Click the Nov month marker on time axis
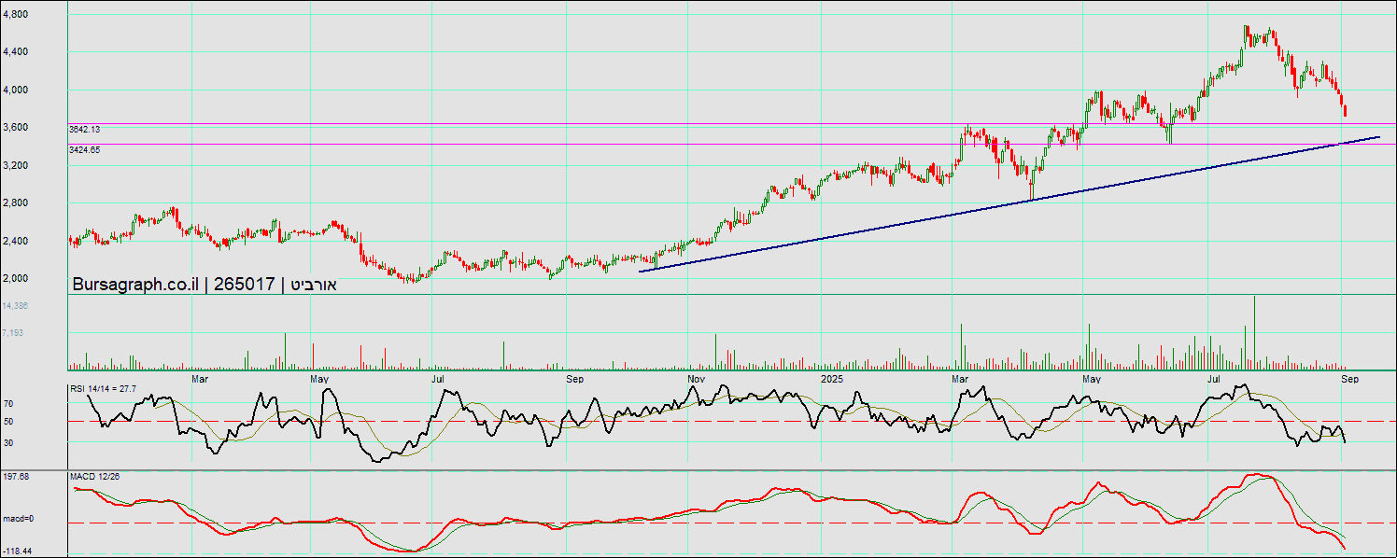This screenshot has height=558, width=1397. [x=696, y=379]
